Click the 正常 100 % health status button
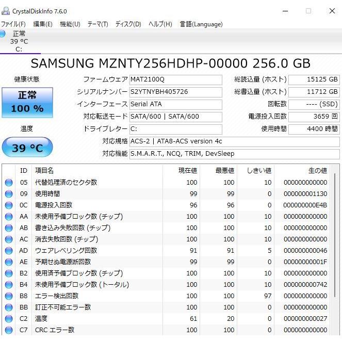 (x=27, y=103)
